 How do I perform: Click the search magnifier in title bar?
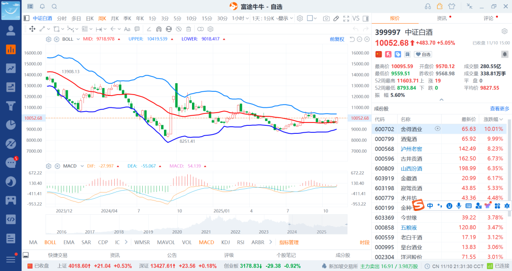[x=54, y=7]
